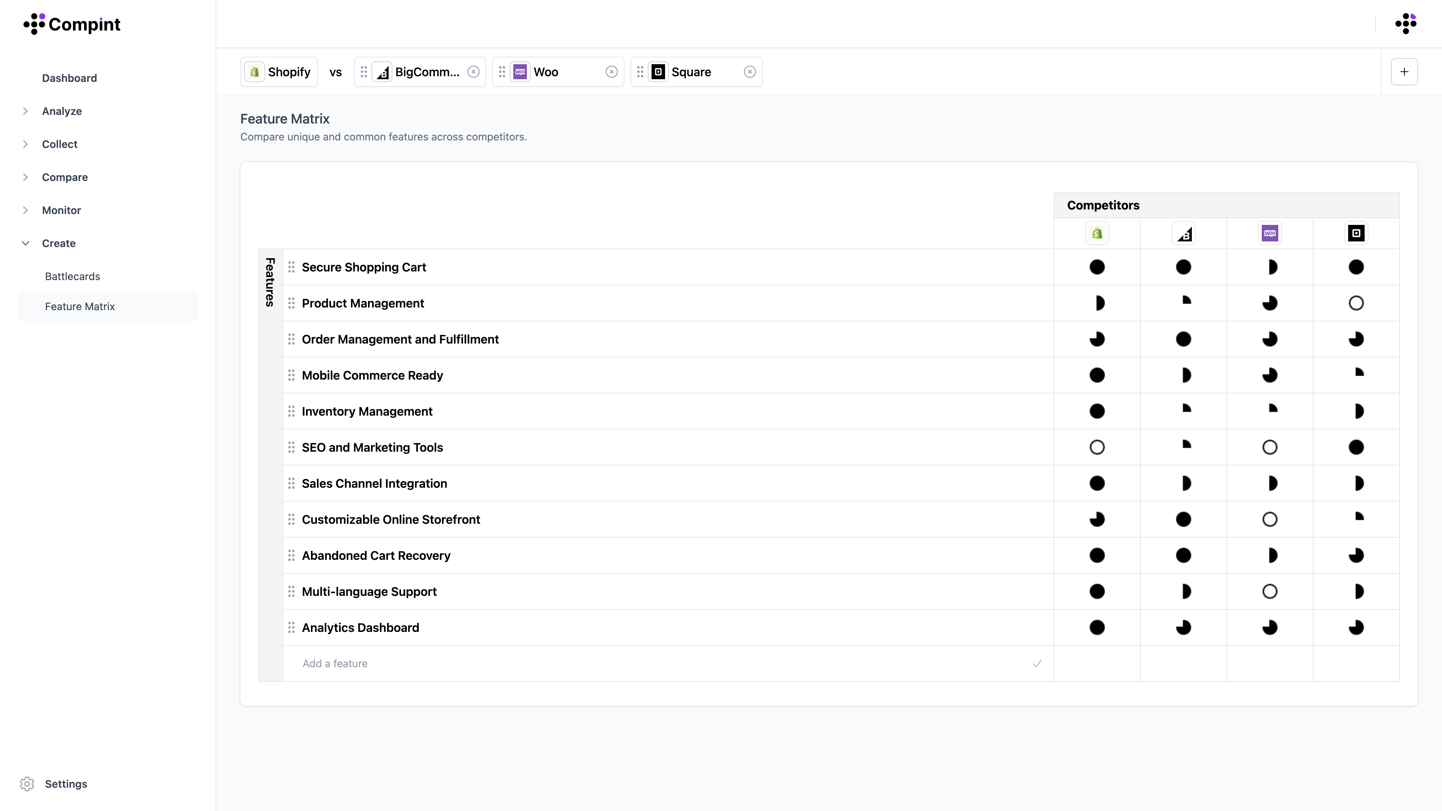Open Battlecards in the sidebar
The height and width of the screenshot is (811, 1442).
coord(72,276)
